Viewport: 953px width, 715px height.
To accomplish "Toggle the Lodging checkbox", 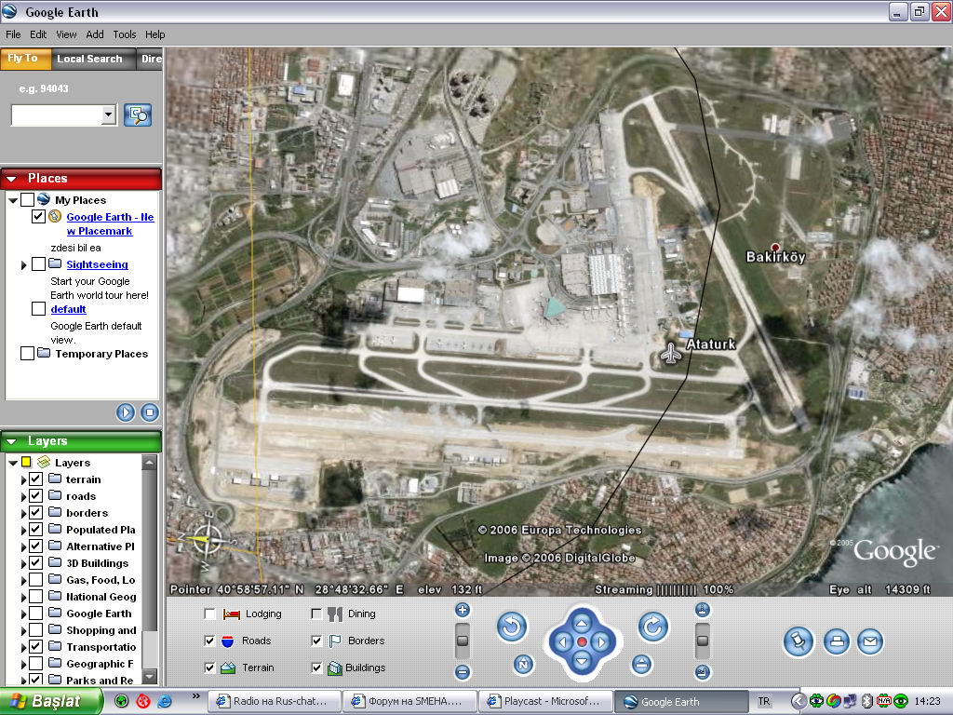I will pos(209,614).
